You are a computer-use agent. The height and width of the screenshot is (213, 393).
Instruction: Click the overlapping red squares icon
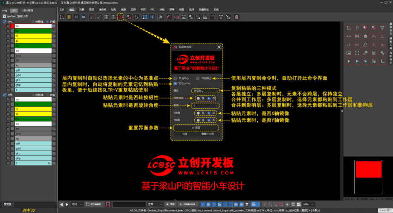pyautogui.click(x=176, y=17)
